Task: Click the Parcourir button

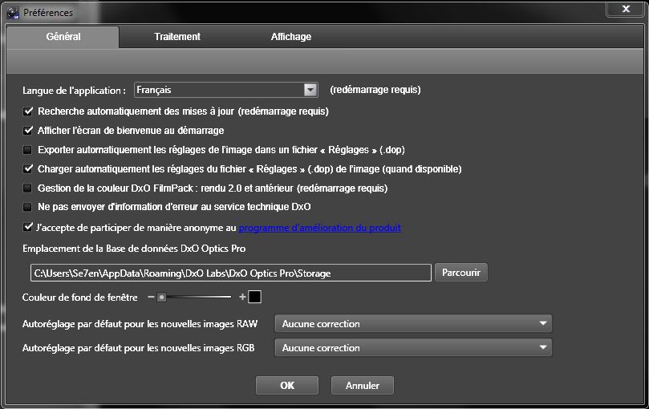Action: click(460, 273)
